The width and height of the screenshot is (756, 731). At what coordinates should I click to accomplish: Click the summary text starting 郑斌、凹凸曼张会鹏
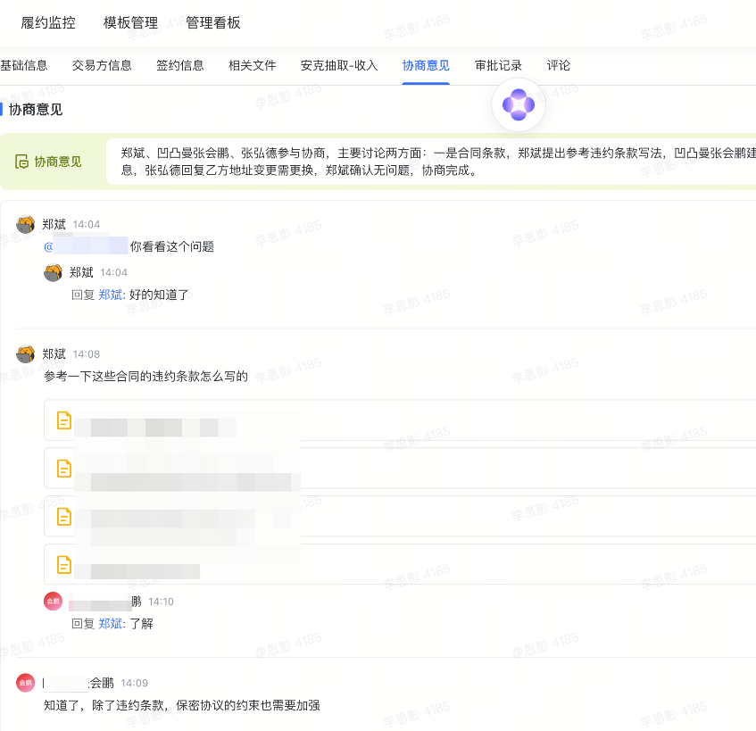click(437, 162)
